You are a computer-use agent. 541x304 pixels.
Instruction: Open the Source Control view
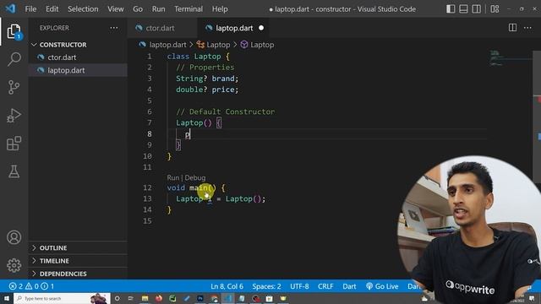[x=14, y=87]
